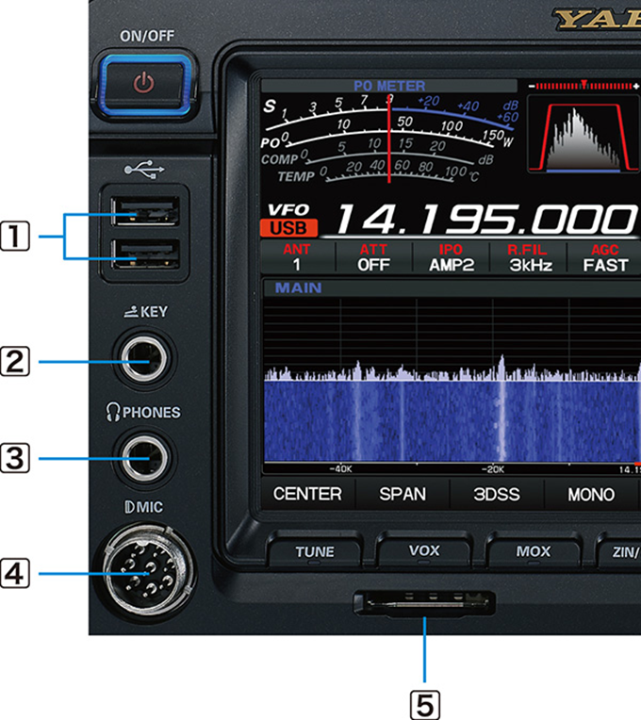
Task: Tap the -40K scope marker
Action: click(x=340, y=469)
